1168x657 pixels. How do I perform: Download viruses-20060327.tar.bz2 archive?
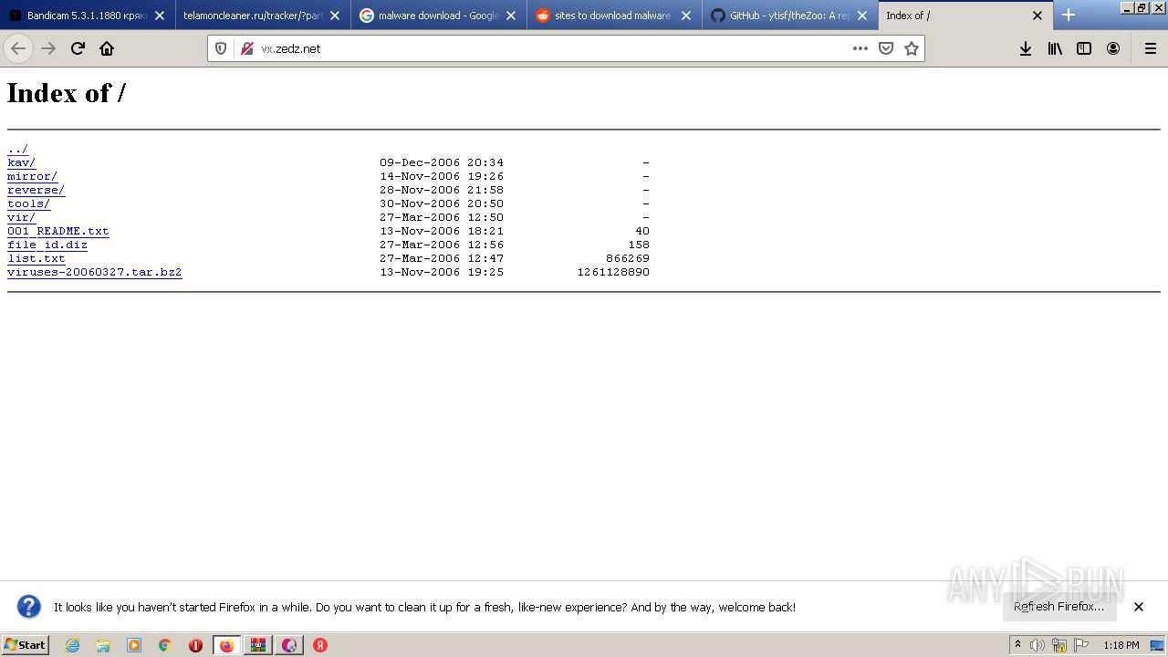coord(94,272)
